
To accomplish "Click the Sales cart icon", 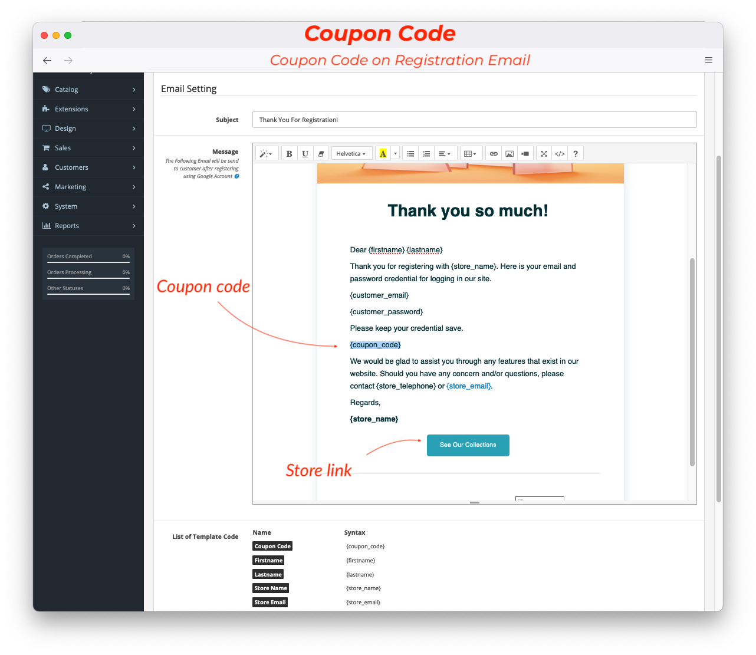I will click(x=46, y=148).
